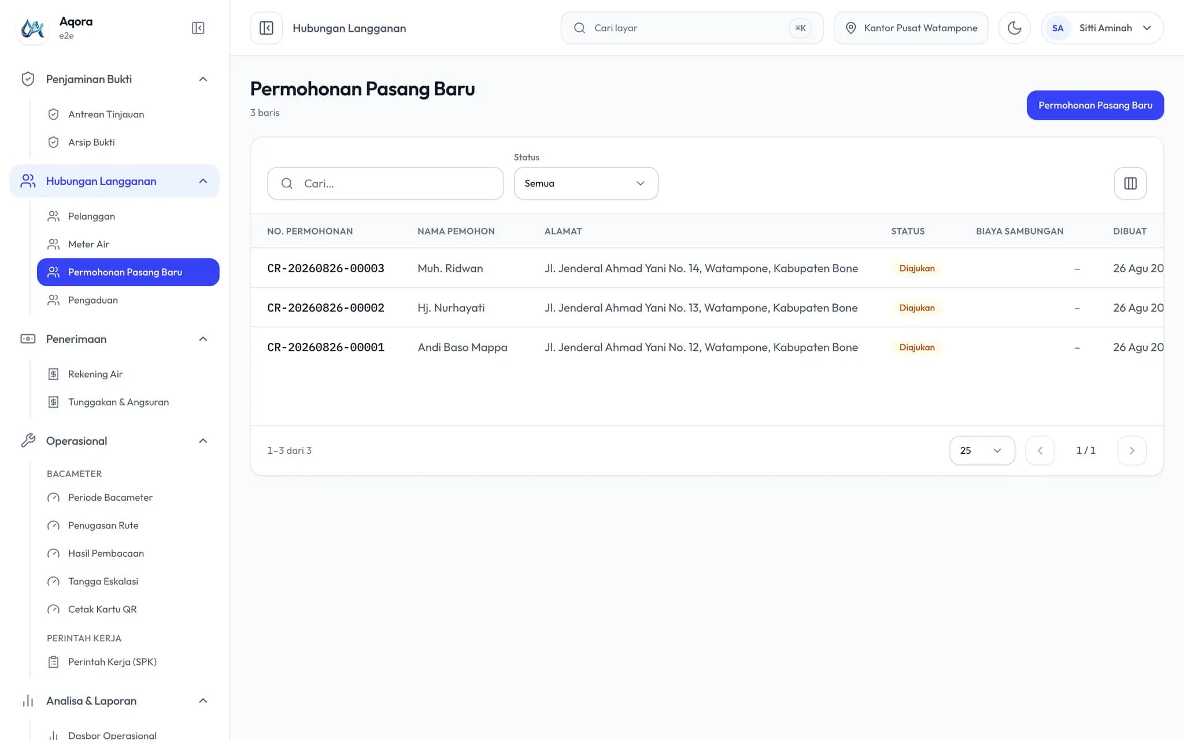Go to the previous page arrow
Image resolution: width=1184 pixels, height=740 pixels.
(x=1040, y=450)
